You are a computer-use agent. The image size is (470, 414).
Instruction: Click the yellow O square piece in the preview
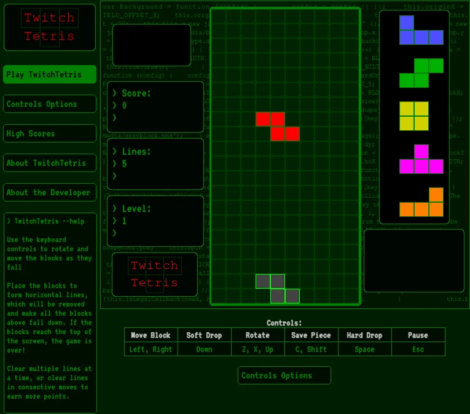tap(414, 116)
